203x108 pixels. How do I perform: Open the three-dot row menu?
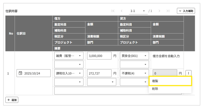click(x=188, y=73)
